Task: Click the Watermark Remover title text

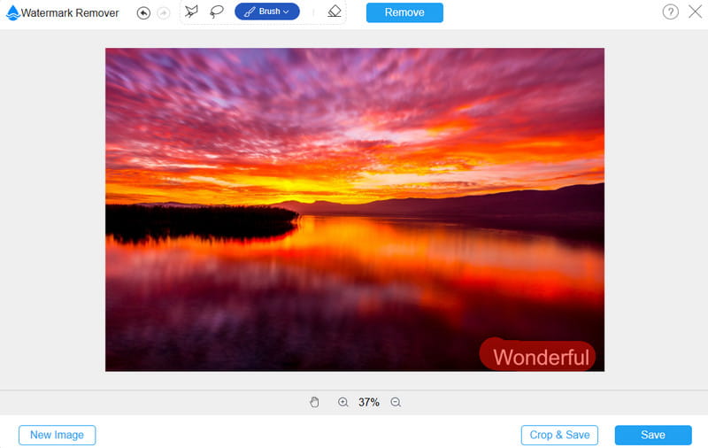Action: (x=70, y=12)
